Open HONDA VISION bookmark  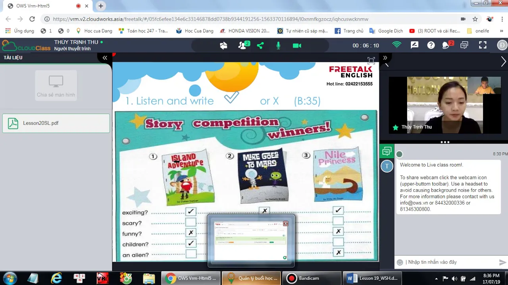coord(245,31)
